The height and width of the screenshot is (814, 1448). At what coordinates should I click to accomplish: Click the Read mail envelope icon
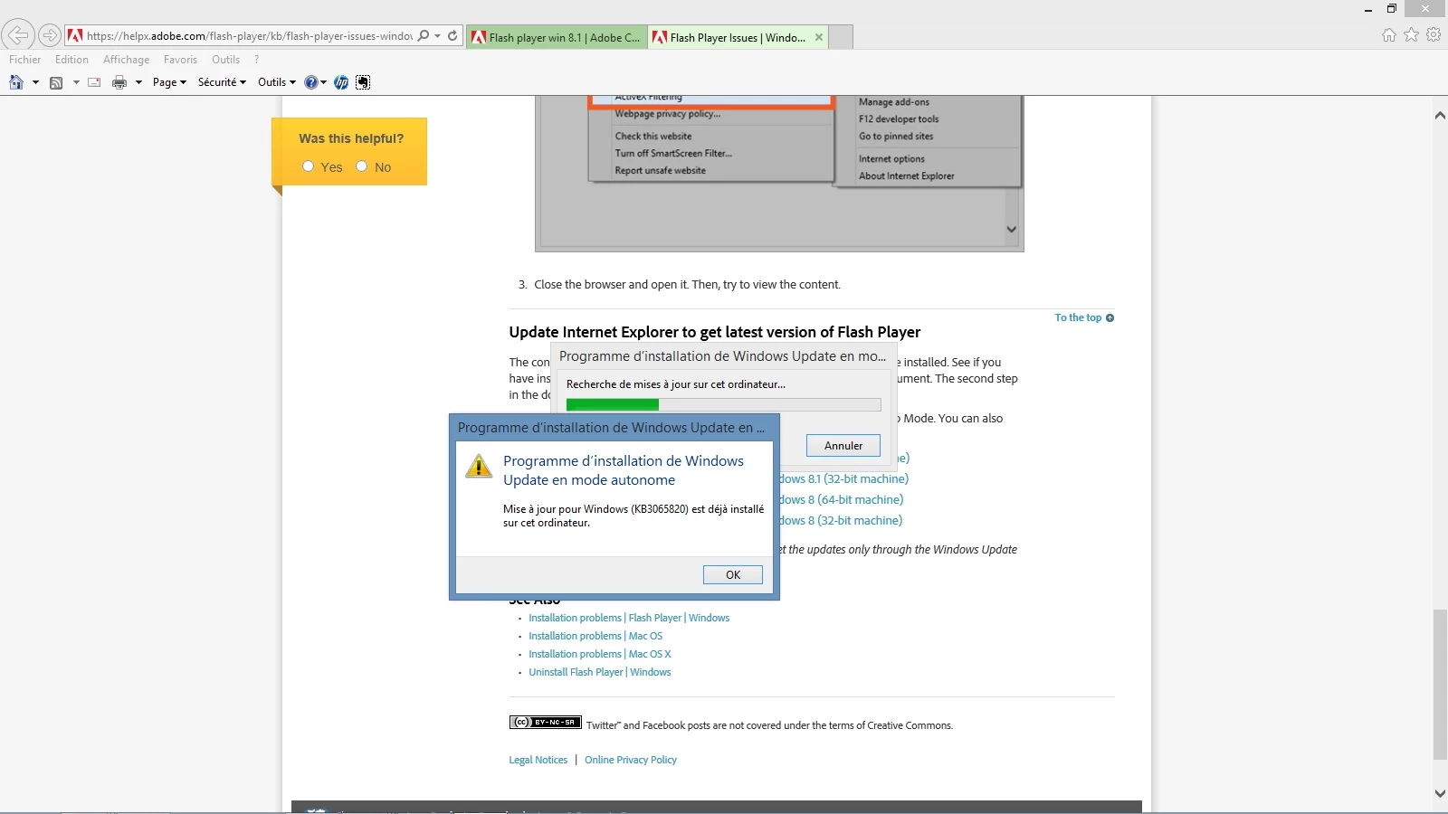[x=94, y=82]
